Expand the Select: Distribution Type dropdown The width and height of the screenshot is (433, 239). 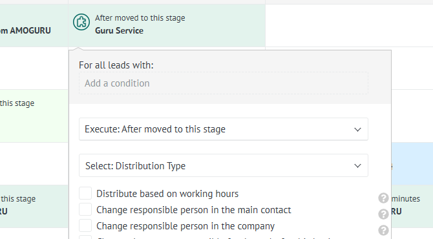[x=224, y=165]
